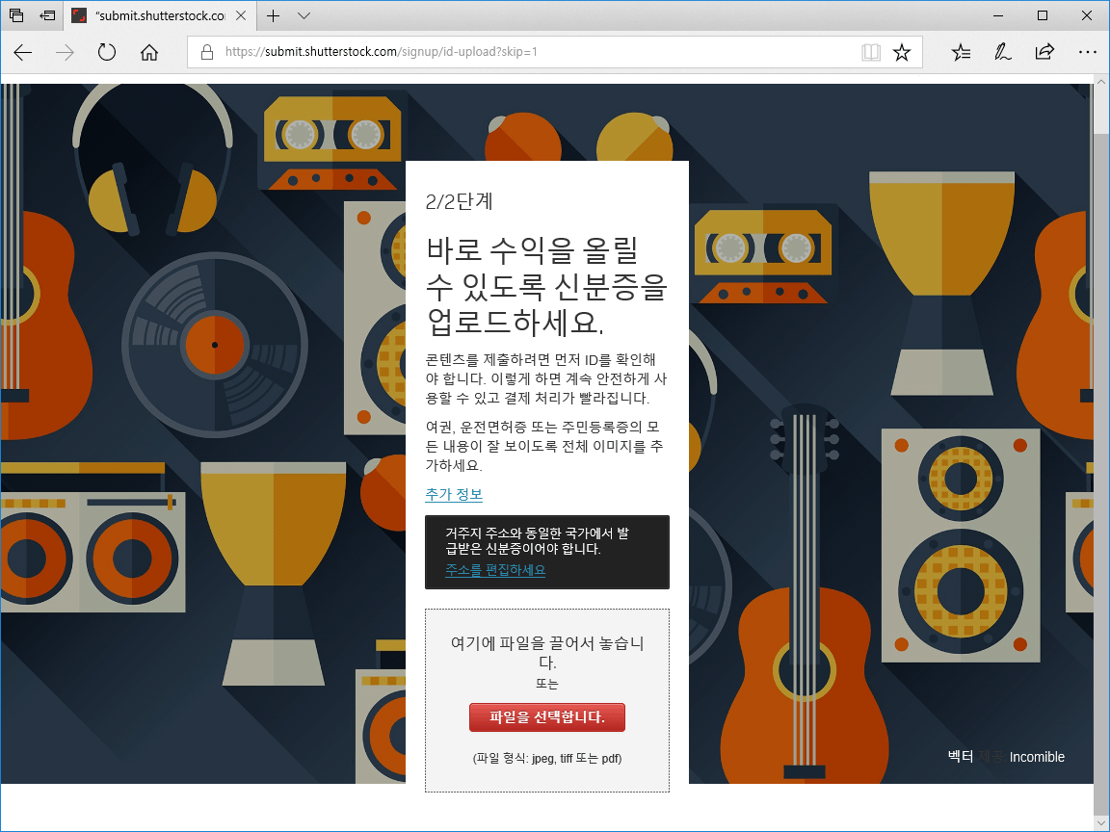Image resolution: width=1110 pixels, height=832 pixels.
Task: Add this page to favorites
Action: [x=902, y=52]
